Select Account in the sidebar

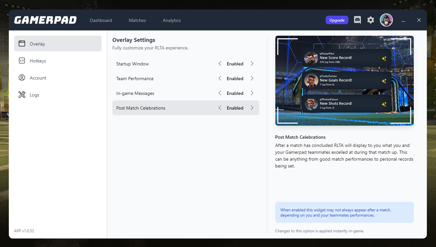pos(58,78)
